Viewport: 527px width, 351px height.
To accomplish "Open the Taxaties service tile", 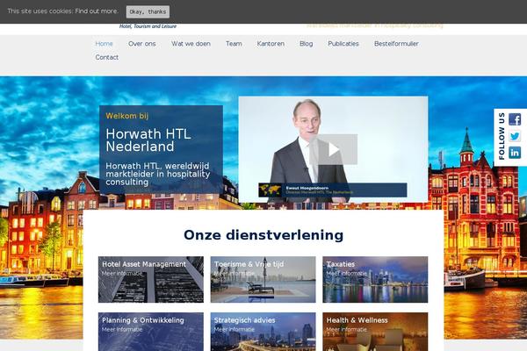I will 375,279.
